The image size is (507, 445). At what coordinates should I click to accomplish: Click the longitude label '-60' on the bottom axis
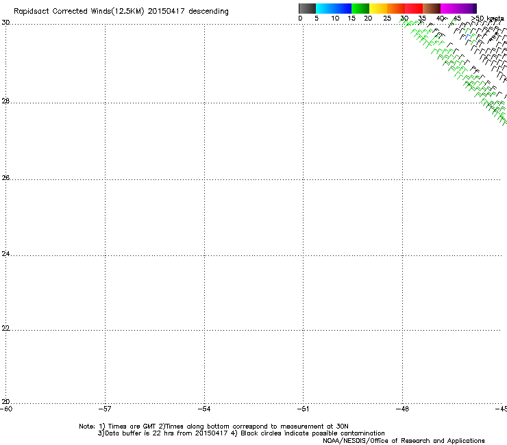coord(6,409)
